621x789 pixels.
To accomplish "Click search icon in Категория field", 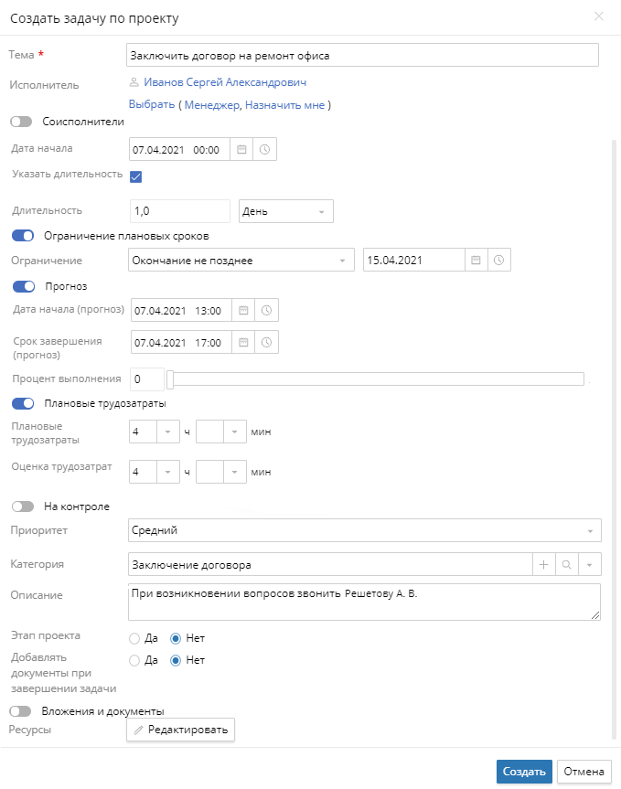I will tap(567, 565).
